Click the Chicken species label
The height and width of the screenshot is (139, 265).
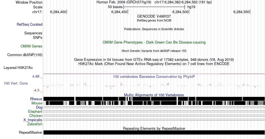point(36,116)
